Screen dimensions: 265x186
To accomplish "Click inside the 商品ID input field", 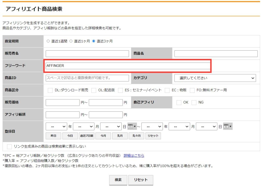I will [87, 78].
